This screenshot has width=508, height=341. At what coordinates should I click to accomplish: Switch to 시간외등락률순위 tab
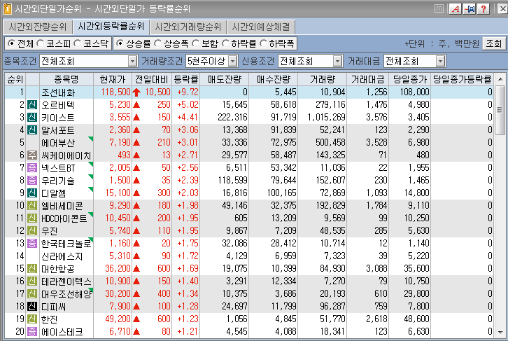coord(111,26)
